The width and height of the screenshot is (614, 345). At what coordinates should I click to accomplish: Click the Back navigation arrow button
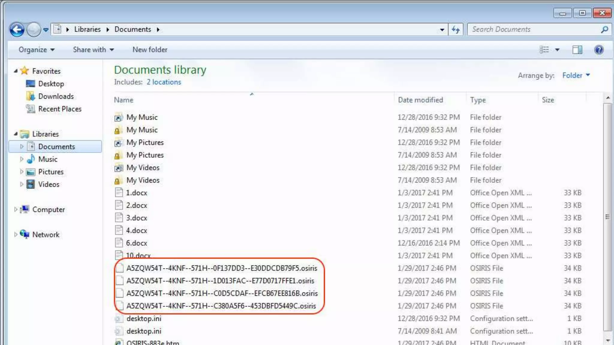(x=17, y=30)
